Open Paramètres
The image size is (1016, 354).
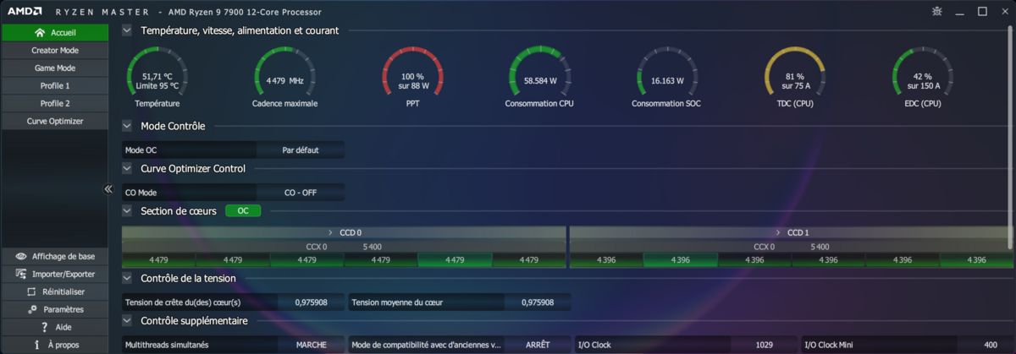[x=55, y=309]
